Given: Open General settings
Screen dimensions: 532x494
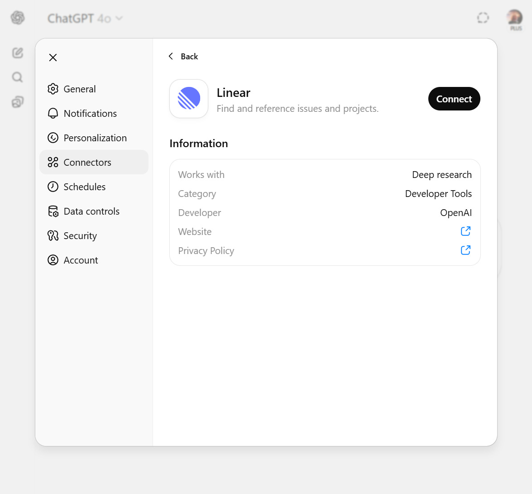Looking at the screenshot, I should [x=94, y=89].
